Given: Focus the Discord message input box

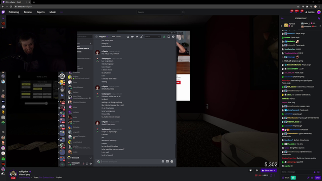Looking at the screenshot, I should (131, 161).
